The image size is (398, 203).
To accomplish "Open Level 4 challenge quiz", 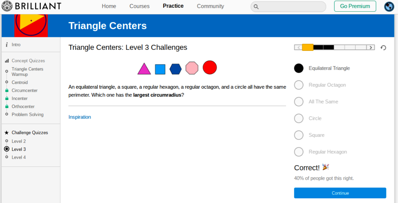I will tap(19, 157).
